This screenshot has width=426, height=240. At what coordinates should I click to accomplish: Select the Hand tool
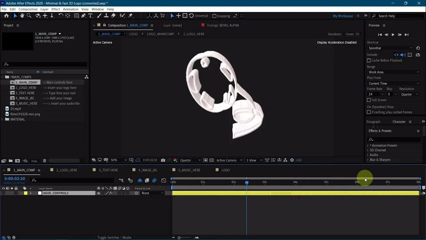tap(21, 16)
